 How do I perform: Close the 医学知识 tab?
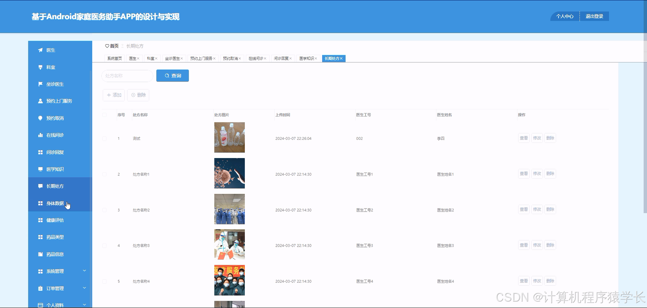316,59
